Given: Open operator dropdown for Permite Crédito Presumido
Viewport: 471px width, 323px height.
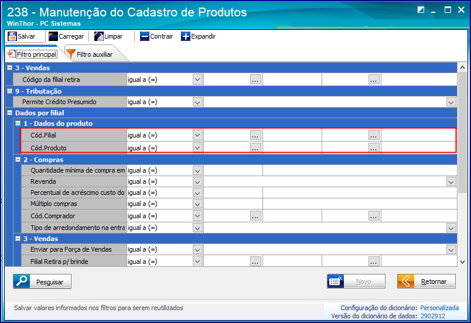Looking at the screenshot, I should point(197,102).
